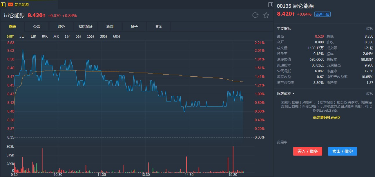Switch to 60分 chart interval
Viewport: 375px width, 177px height.
117,36
